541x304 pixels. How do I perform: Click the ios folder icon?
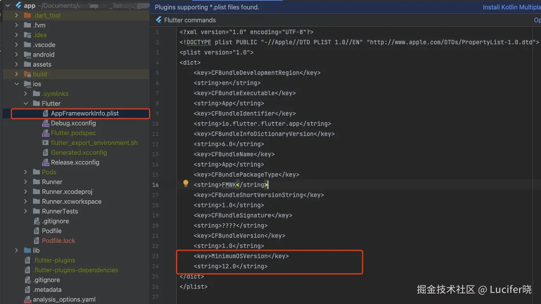[x=27, y=84]
